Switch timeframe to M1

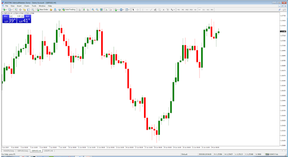[x=178, y=10]
